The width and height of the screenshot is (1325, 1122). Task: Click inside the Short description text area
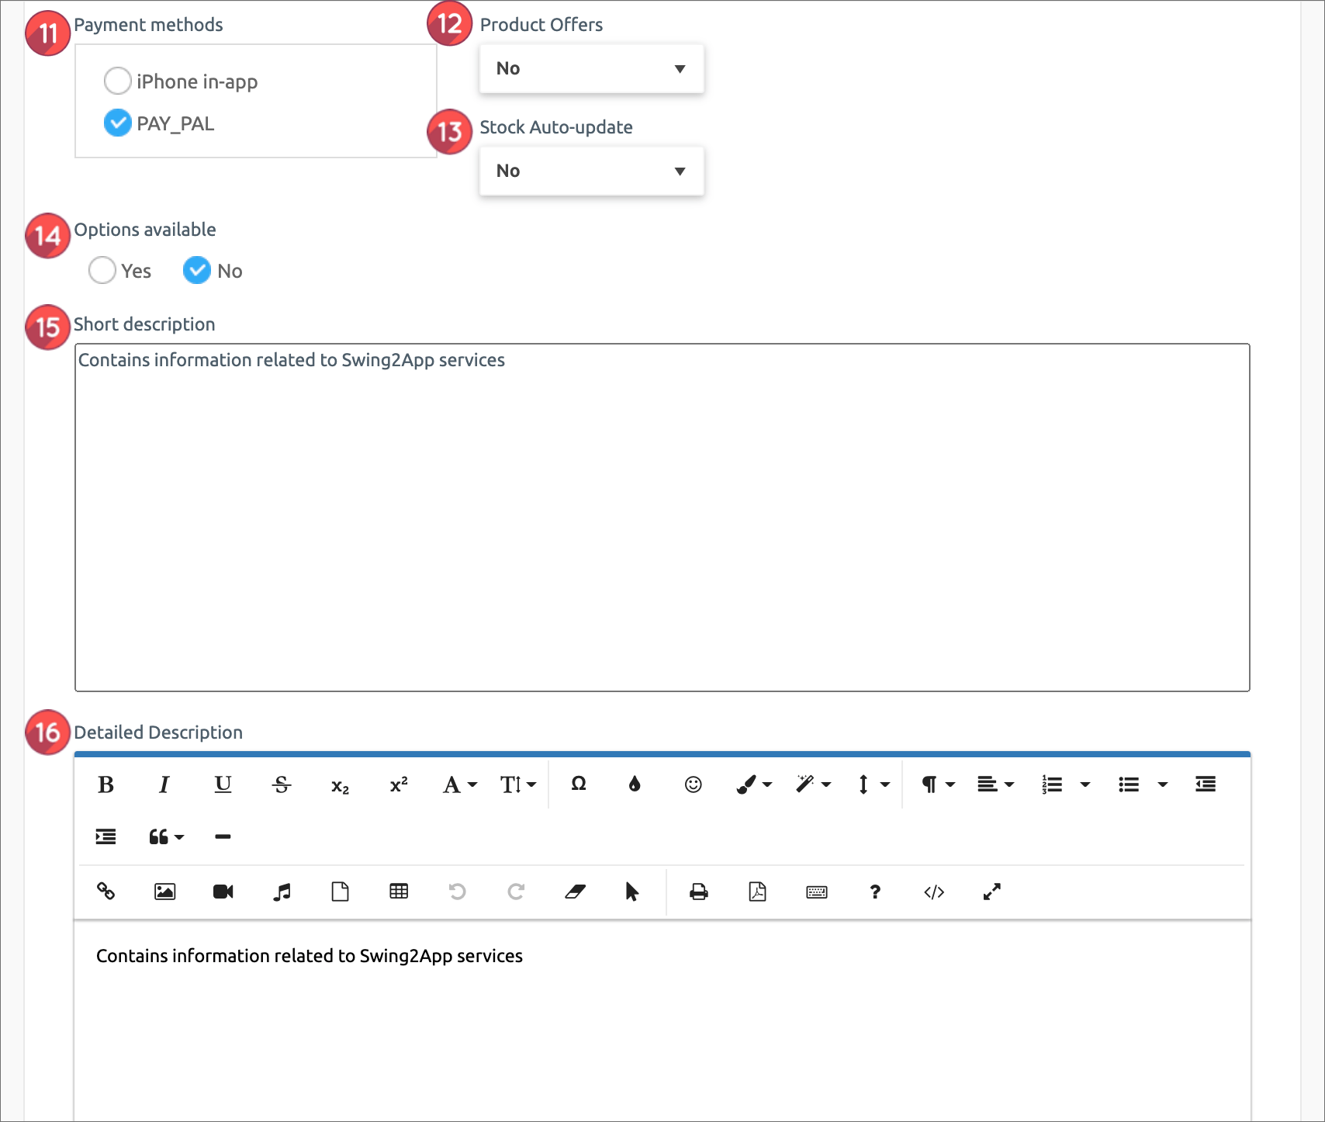point(662,517)
